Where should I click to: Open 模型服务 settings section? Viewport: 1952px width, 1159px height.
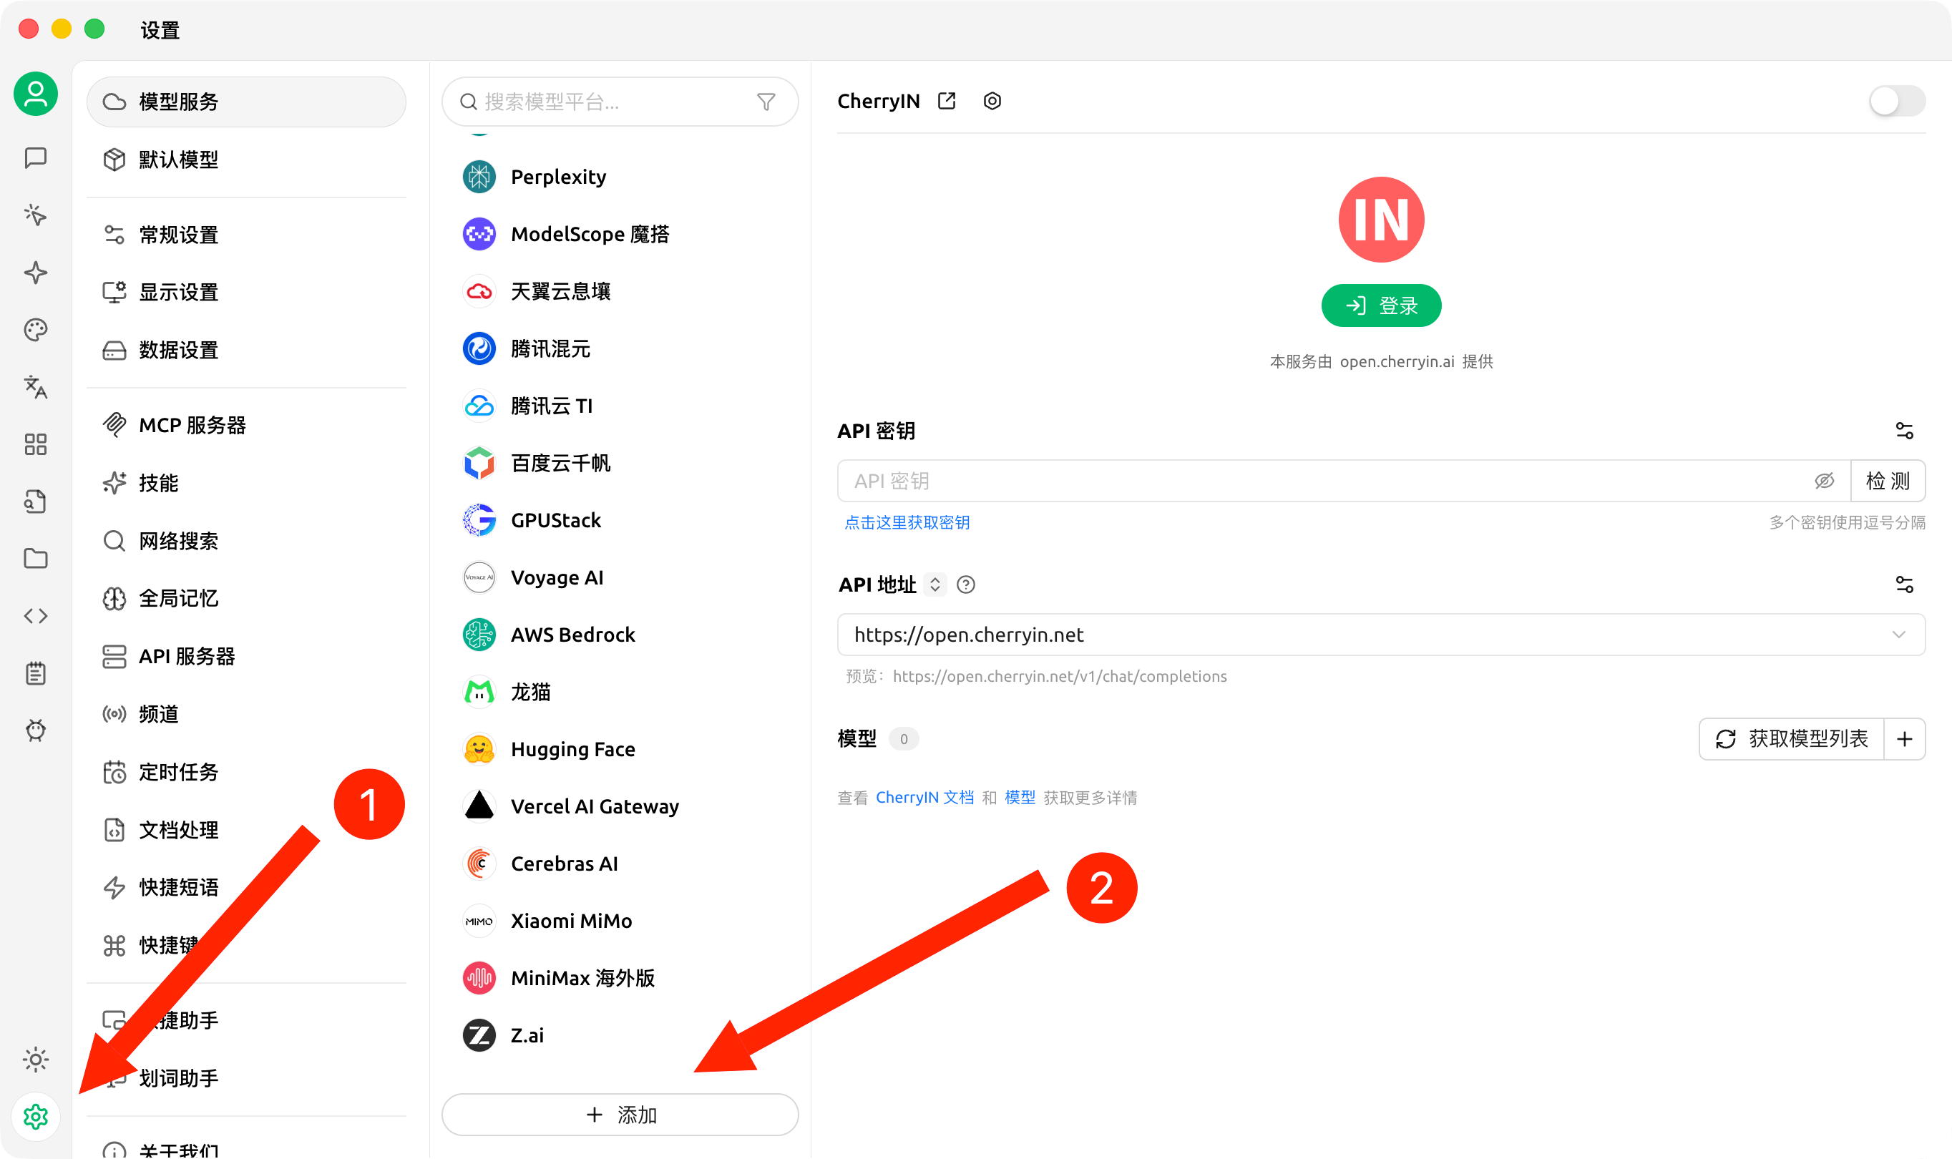click(246, 102)
